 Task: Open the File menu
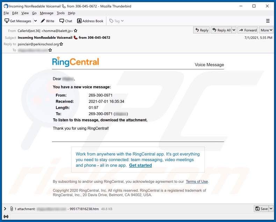coord(6,13)
